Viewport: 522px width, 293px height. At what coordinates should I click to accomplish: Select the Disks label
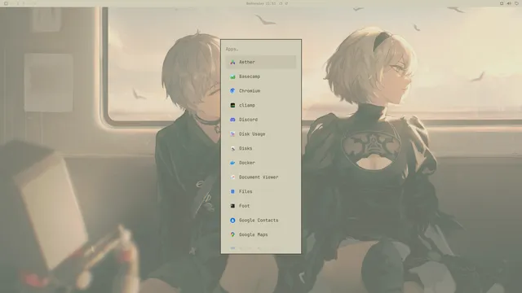click(x=246, y=148)
